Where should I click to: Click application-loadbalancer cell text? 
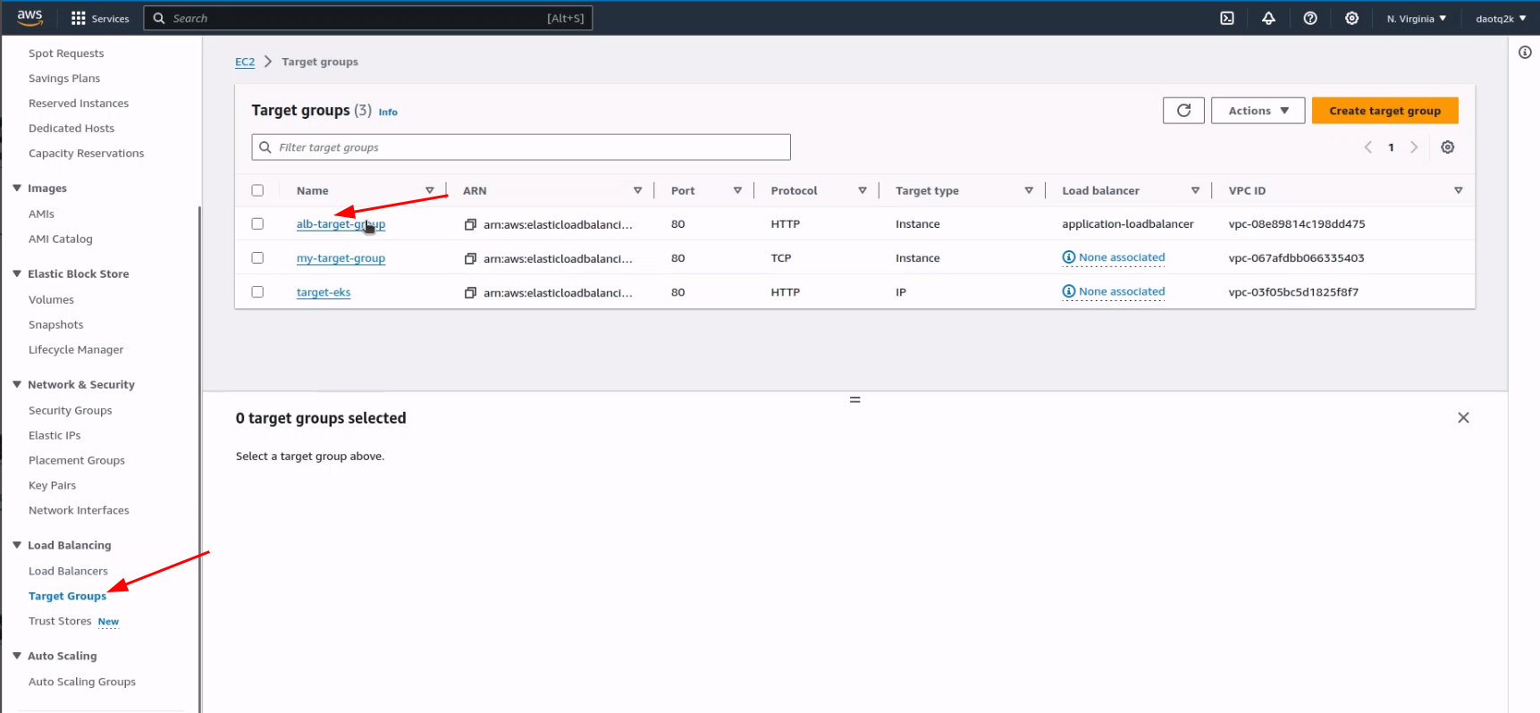(1128, 224)
